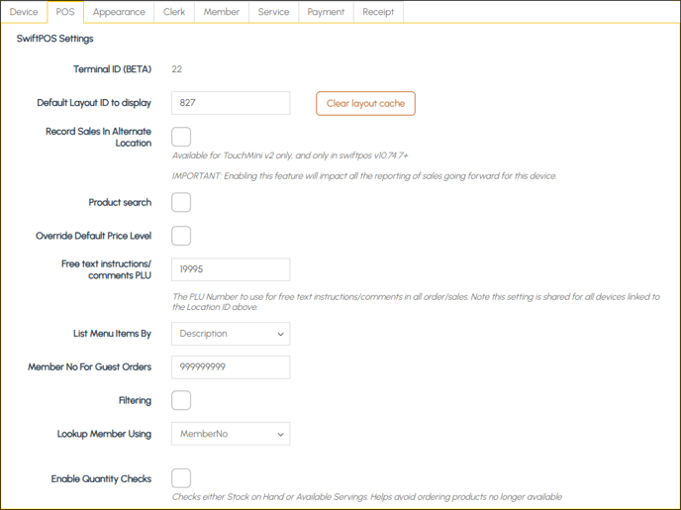Open the Member tab
The width and height of the screenshot is (681, 510).
click(222, 12)
